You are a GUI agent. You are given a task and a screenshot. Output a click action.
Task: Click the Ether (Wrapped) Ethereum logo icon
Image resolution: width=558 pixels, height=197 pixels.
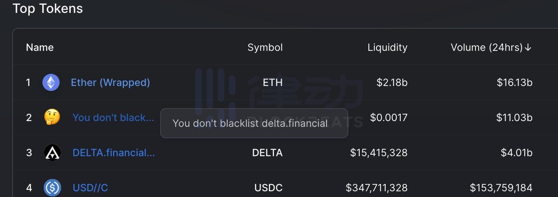tap(51, 82)
